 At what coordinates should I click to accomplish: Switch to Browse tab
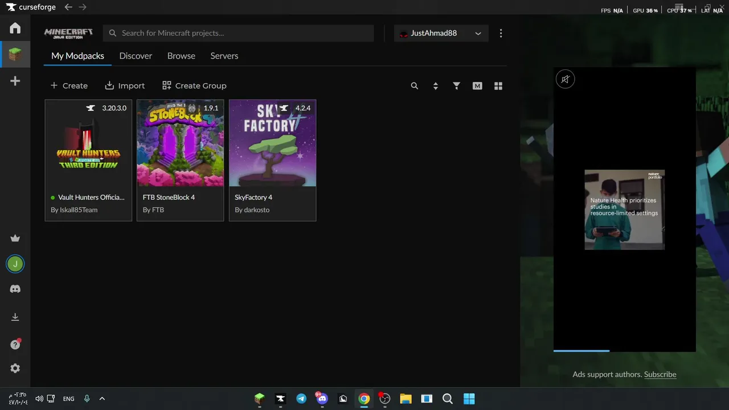(x=181, y=56)
